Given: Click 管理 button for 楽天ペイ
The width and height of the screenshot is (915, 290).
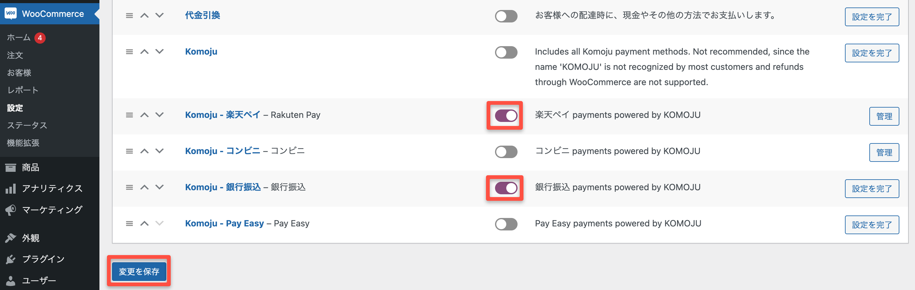Looking at the screenshot, I should click(x=884, y=116).
